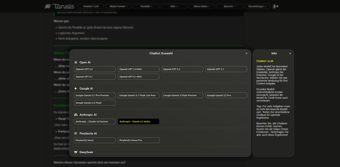Click the Anthropic AI section heading
This screenshot has height=167, width=340.
pyautogui.click(x=88, y=115)
